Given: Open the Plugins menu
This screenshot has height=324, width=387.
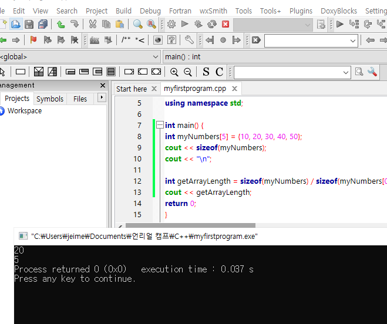Looking at the screenshot, I should point(301,11).
